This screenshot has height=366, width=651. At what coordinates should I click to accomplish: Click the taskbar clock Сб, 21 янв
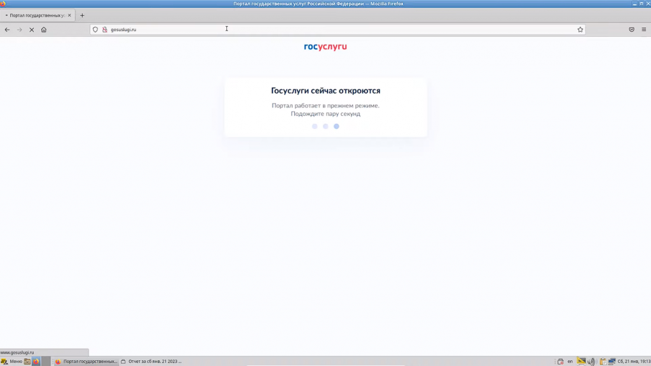pyautogui.click(x=634, y=362)
